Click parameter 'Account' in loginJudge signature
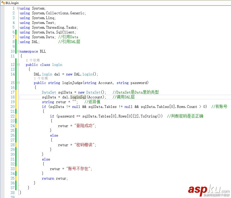Screen dimensions: 231x198 [106, 83]
